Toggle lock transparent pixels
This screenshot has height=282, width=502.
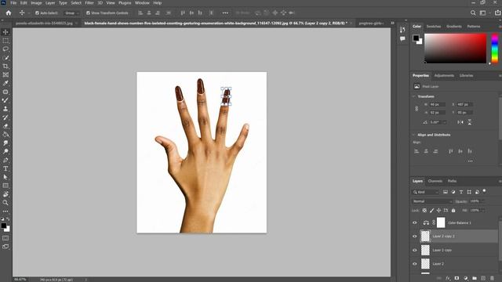(x=424, y=211)
